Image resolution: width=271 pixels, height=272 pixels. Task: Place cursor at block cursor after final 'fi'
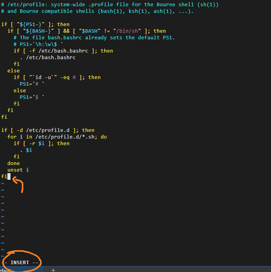[9, 176]
